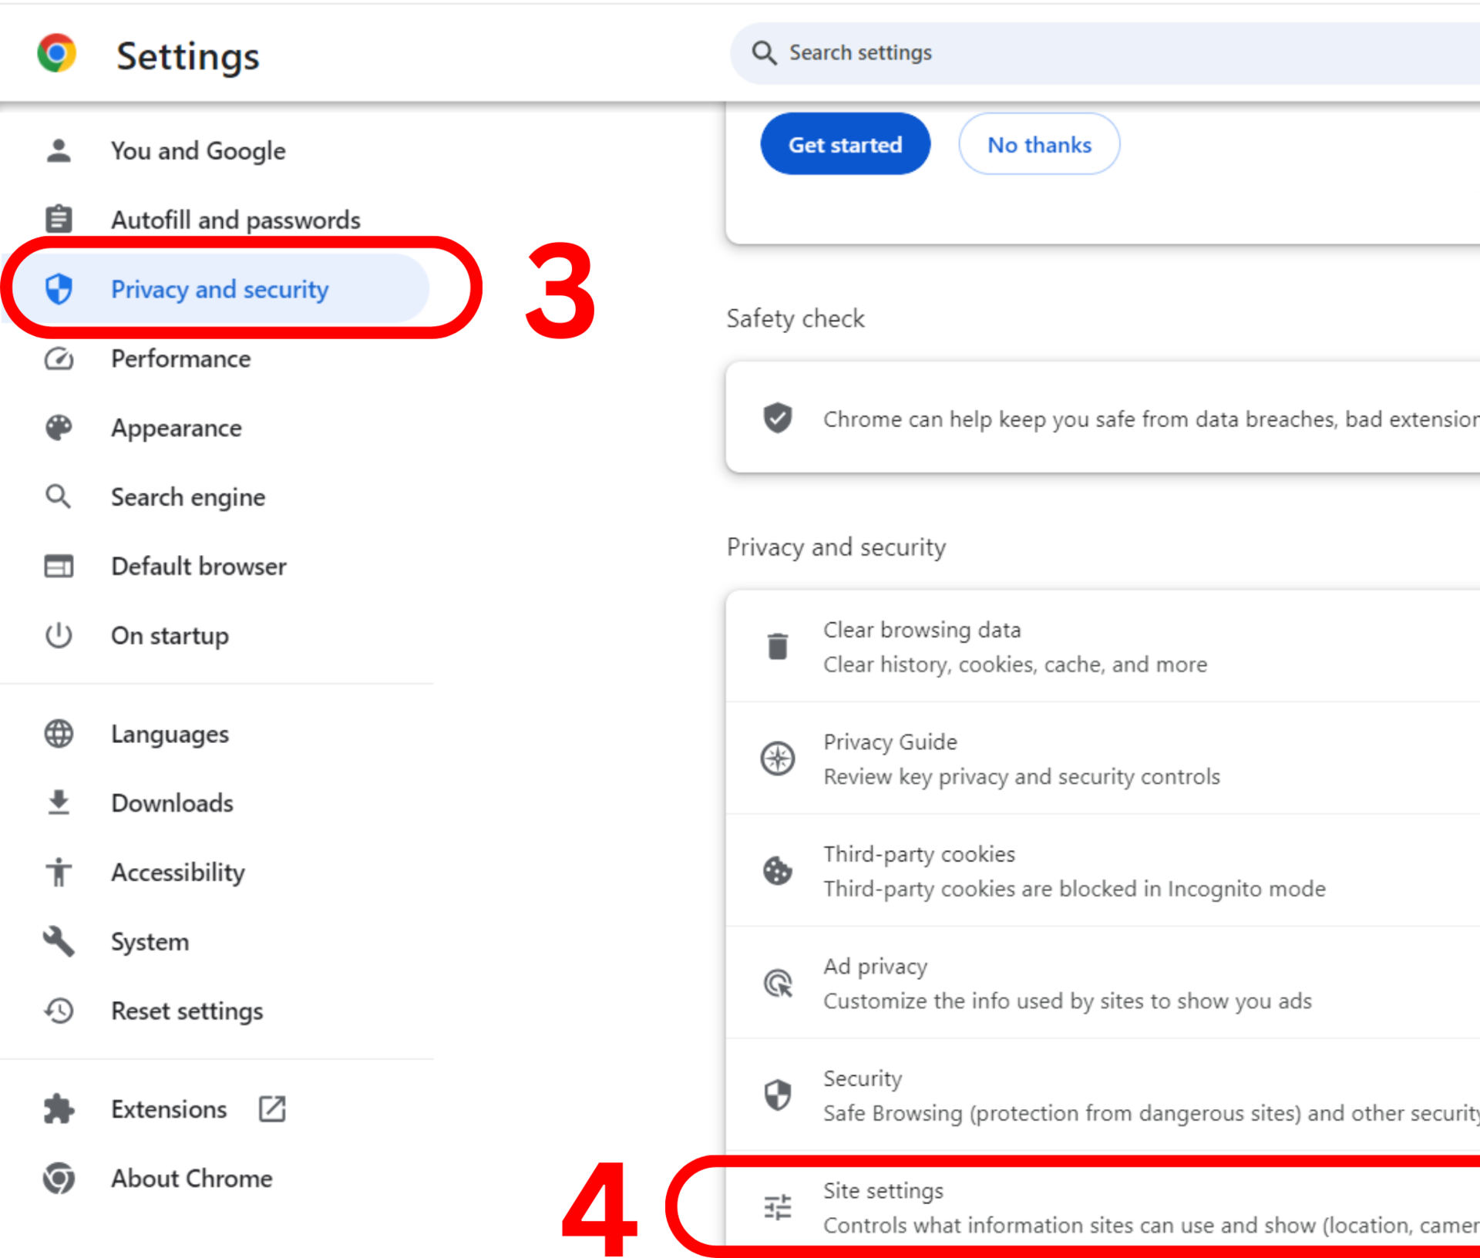This screenshot has height=1258, width=1480.
Task: Click the Chrome logo icon
Action: coord(57,53)
